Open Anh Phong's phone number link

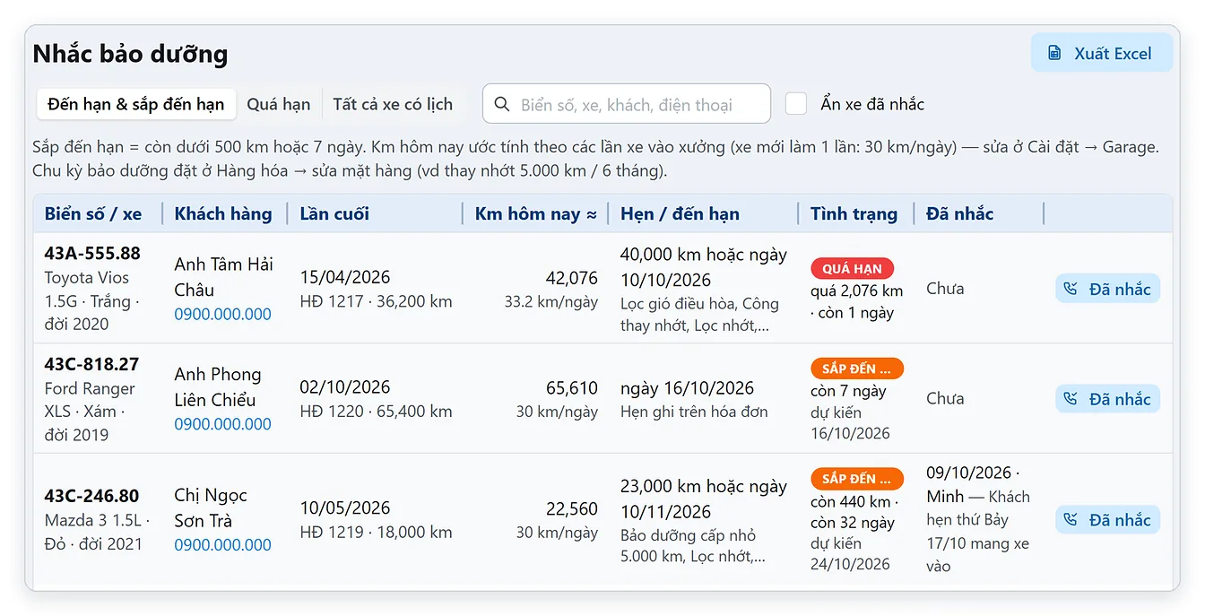click(222, 424)
